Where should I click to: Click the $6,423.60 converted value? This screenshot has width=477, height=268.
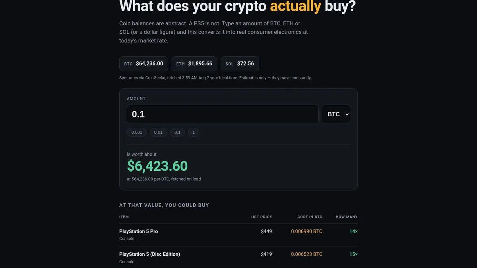point(157,166)
